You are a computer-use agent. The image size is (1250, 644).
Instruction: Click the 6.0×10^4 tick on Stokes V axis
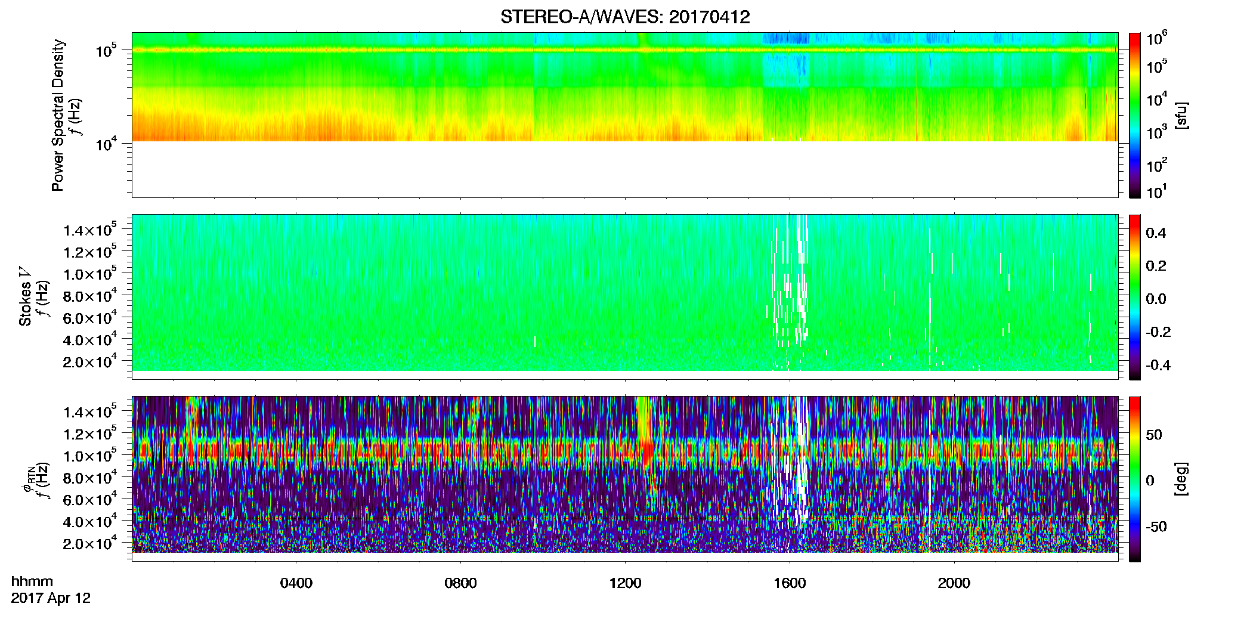pyautogui.click(x=89, y=317)
